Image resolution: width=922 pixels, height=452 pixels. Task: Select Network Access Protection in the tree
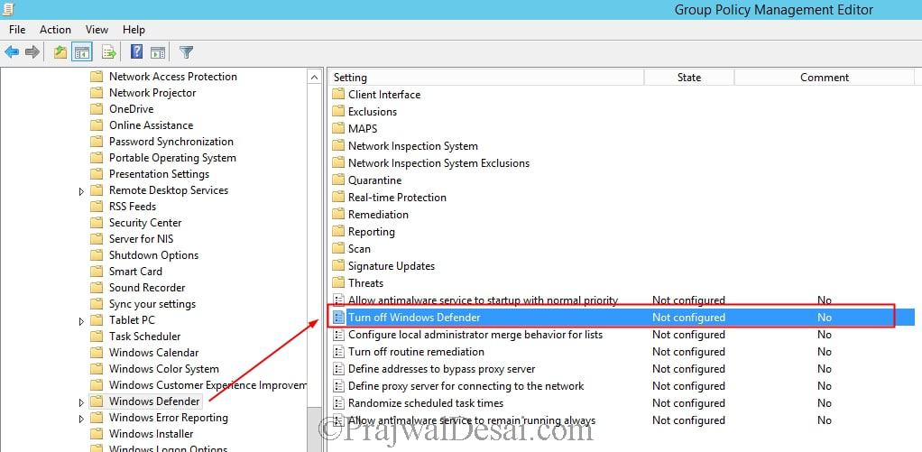click(173, 77)
